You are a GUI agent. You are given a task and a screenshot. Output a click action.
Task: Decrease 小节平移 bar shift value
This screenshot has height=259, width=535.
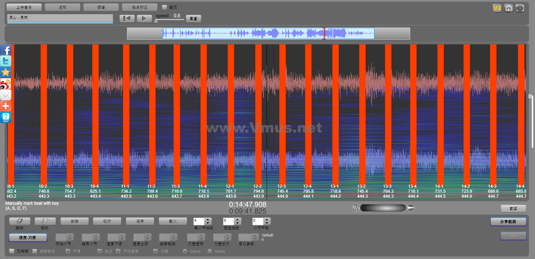coord(267,223)
